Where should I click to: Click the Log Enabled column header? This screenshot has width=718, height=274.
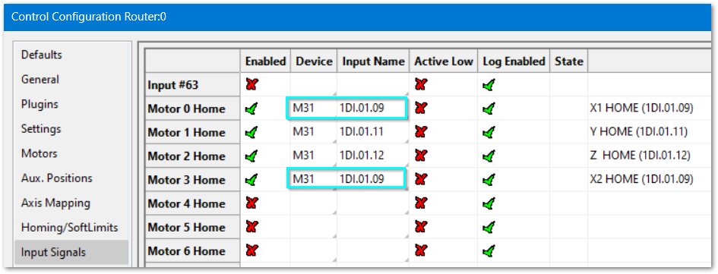[x=514, y=61]
